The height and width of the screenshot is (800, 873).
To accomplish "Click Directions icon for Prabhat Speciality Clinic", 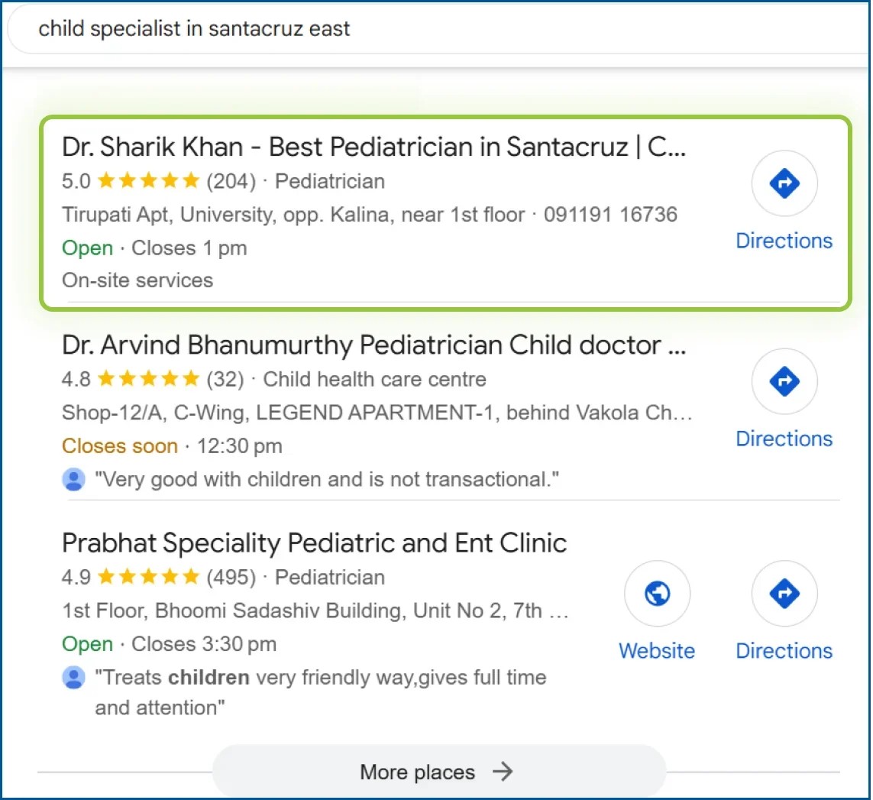I will [784, 594].
